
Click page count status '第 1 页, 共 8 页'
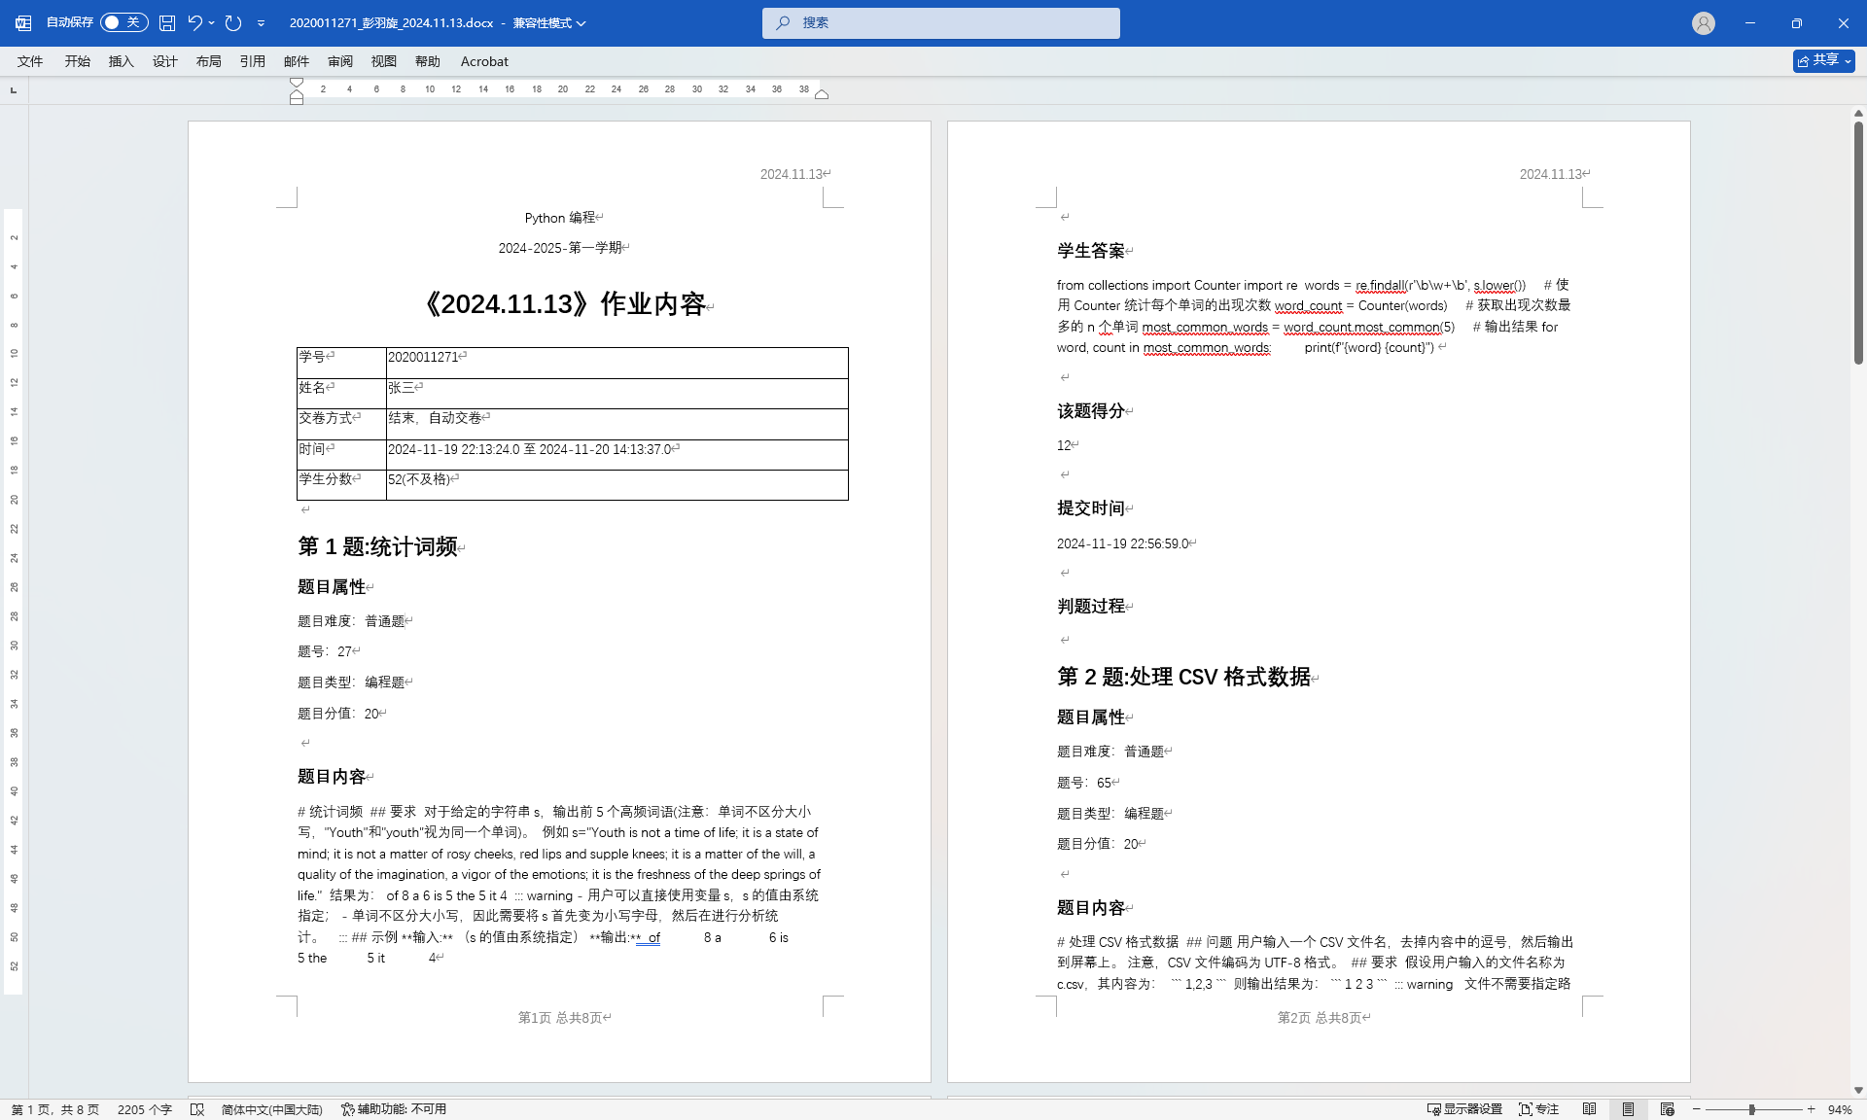pyautogui.click(x=55, y=1109)
